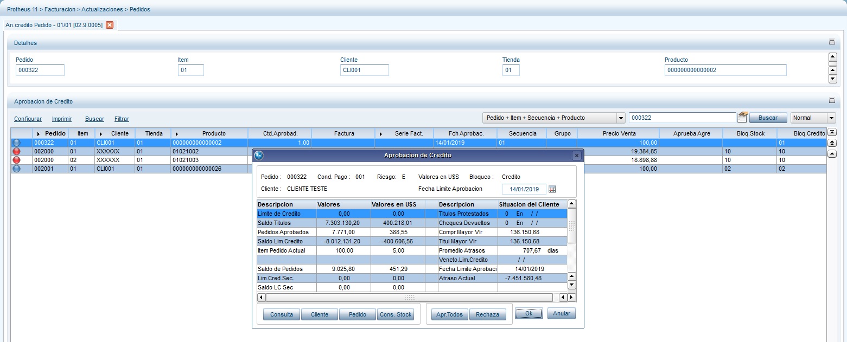The width and height of the screenshot is (847, 342).
Task: Open the calendar picker icon
Action: [552, 189]
